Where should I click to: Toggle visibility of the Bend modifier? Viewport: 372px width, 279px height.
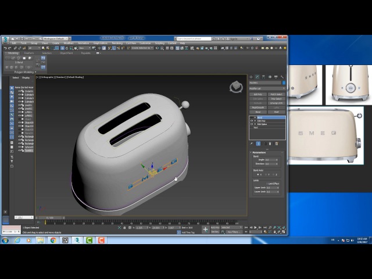(x=252, y=117)
